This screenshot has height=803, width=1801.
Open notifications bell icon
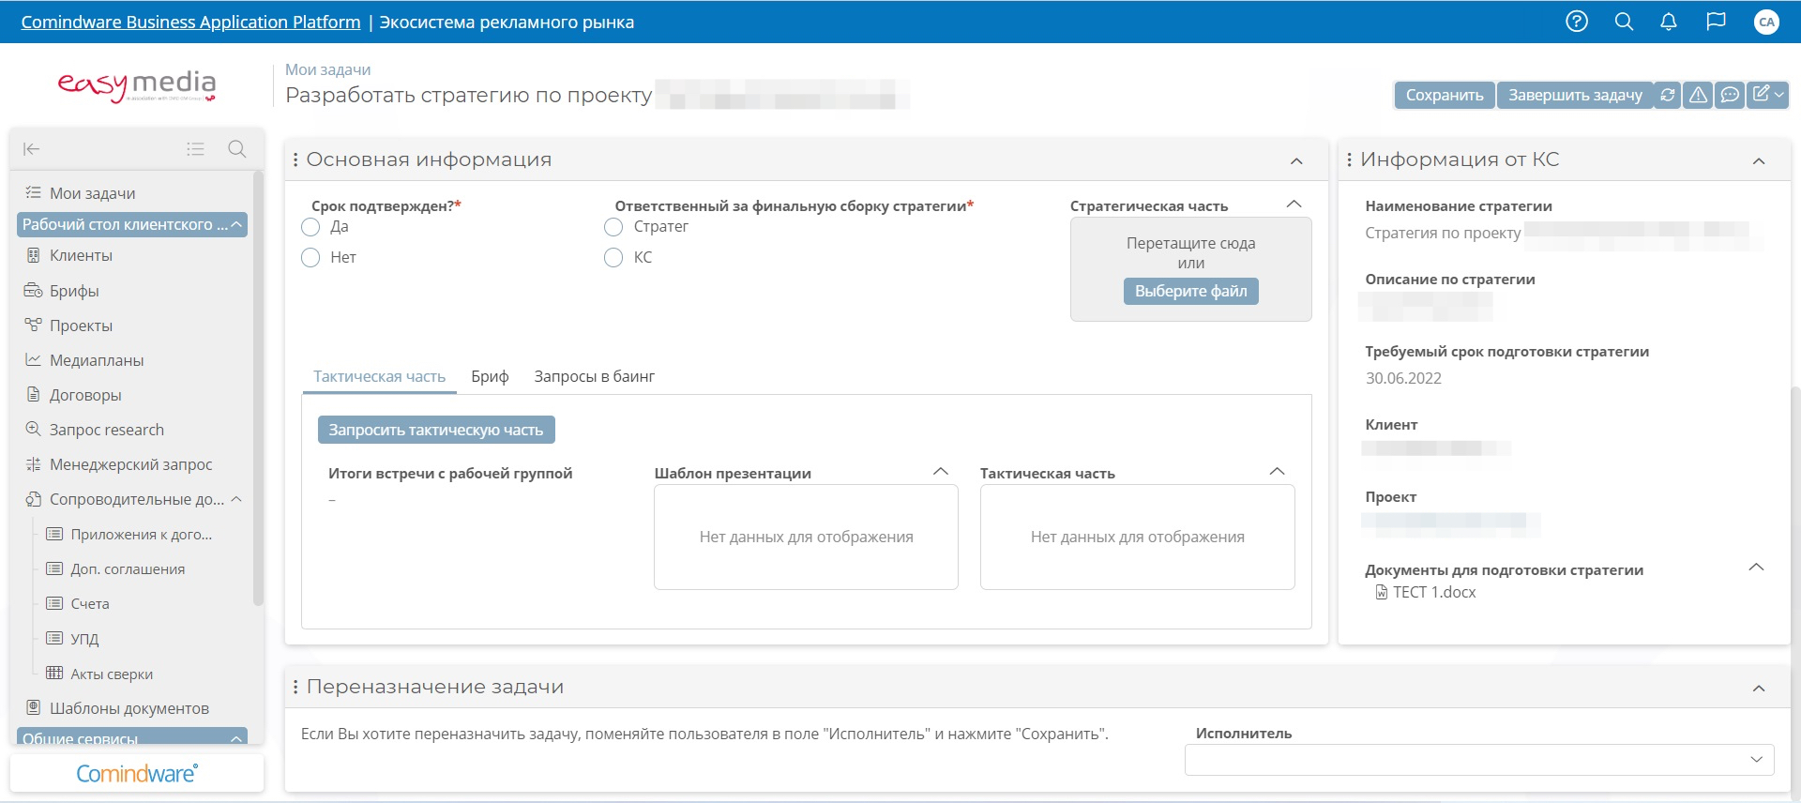pos(1669,22)
